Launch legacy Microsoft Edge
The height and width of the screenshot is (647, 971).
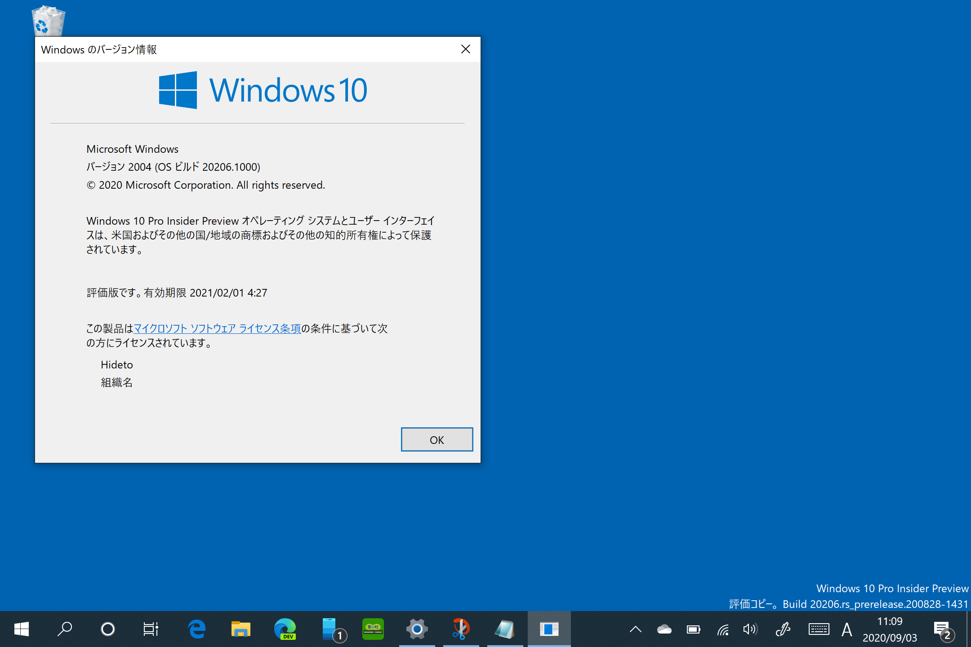pos(196,629)
